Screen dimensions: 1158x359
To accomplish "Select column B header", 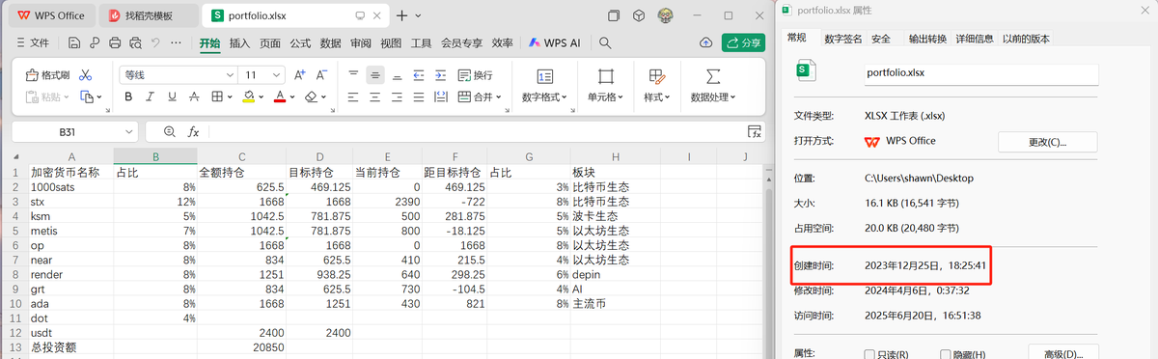I will click(155, 156).
